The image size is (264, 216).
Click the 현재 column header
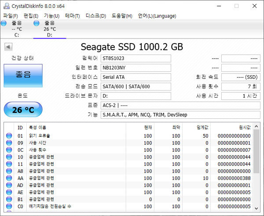point(140,128)
